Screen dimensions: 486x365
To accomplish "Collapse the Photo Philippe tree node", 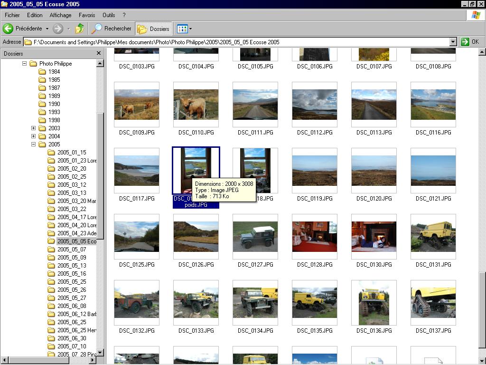I will [24, 64].
